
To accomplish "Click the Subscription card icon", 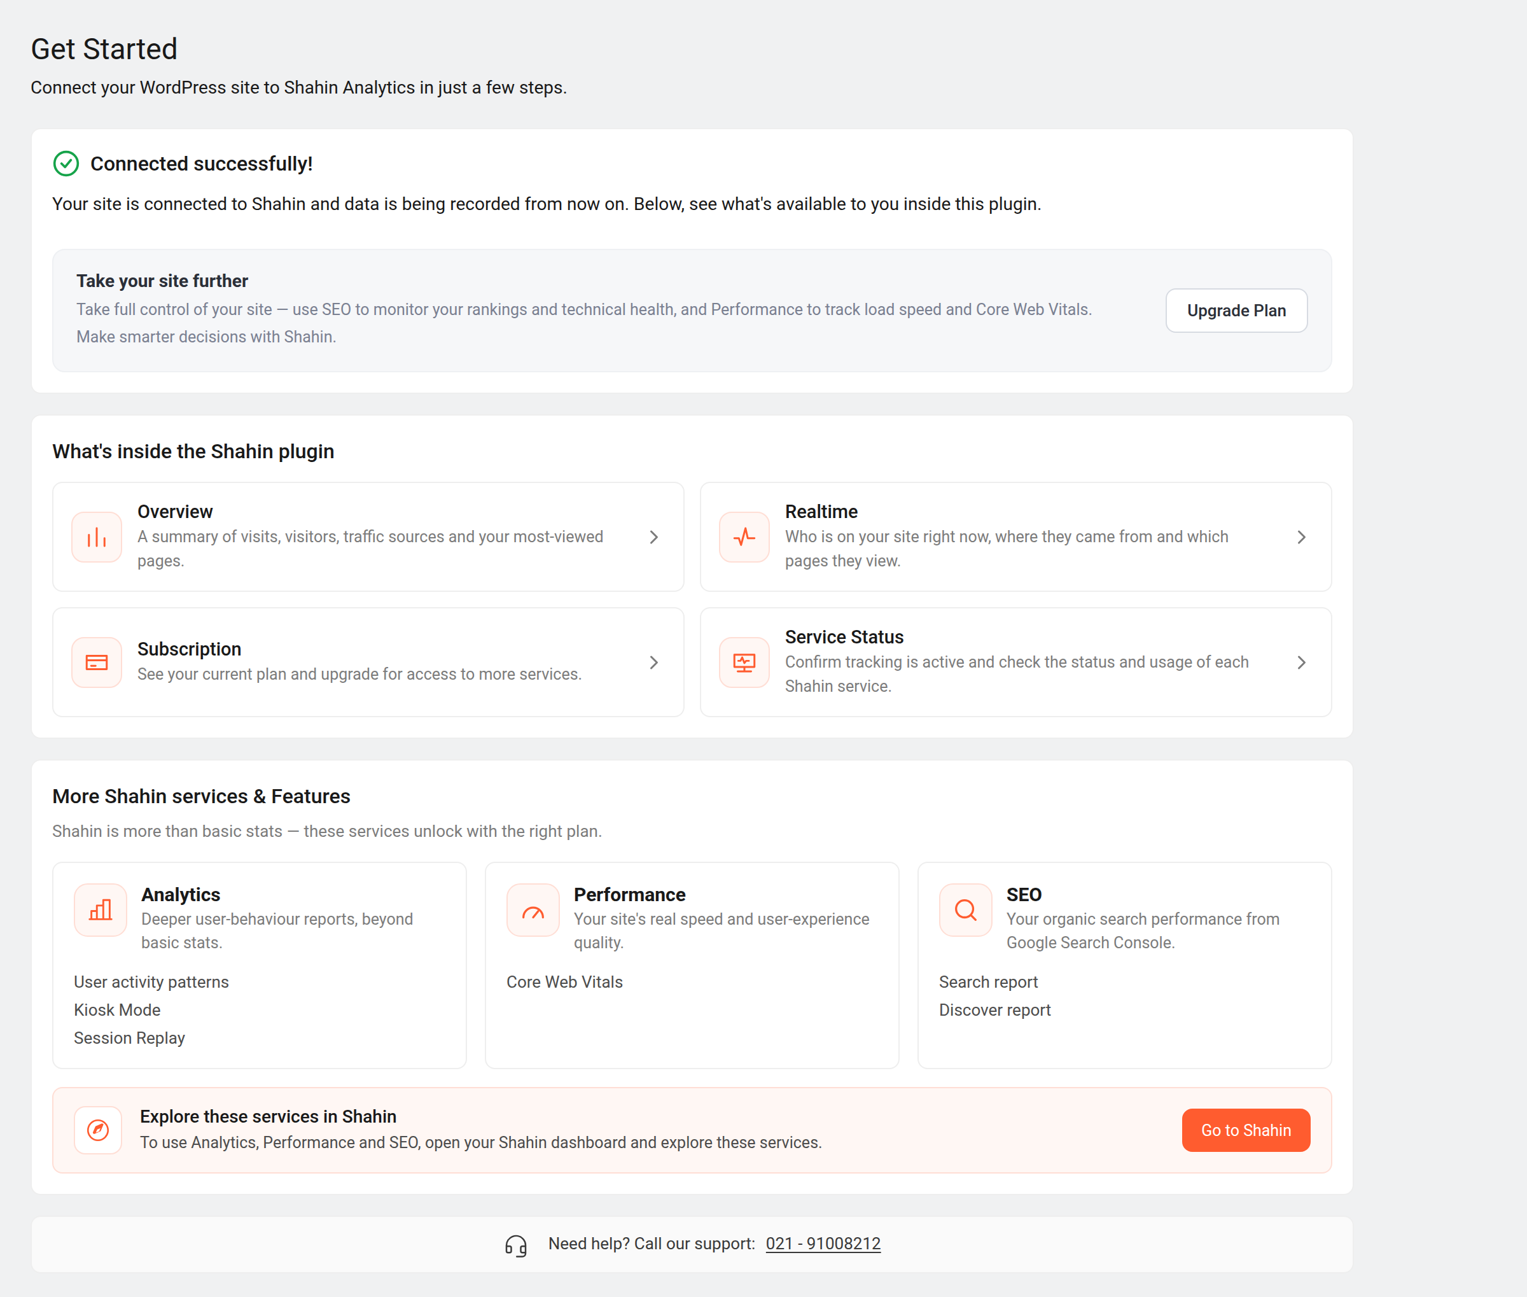I will point(96,663).
